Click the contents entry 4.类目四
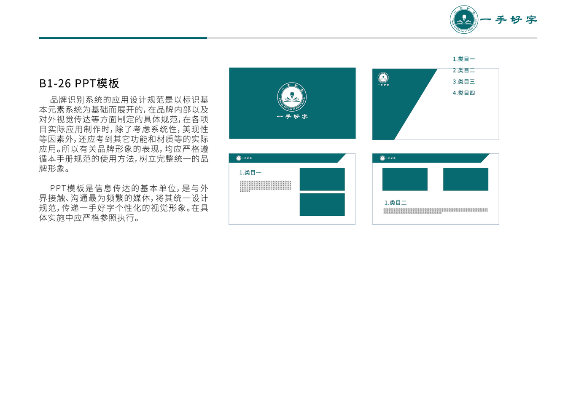This screenshot has height=407, width=576. [464, 93]
